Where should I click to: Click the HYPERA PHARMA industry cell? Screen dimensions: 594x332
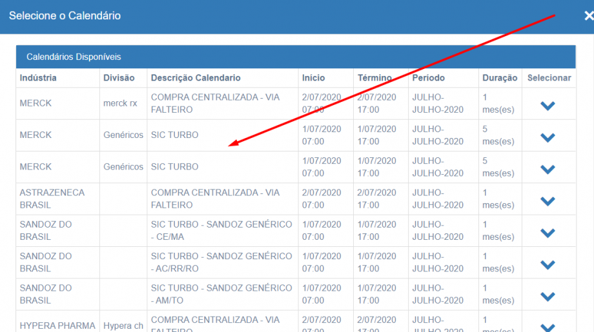(57, 326)
